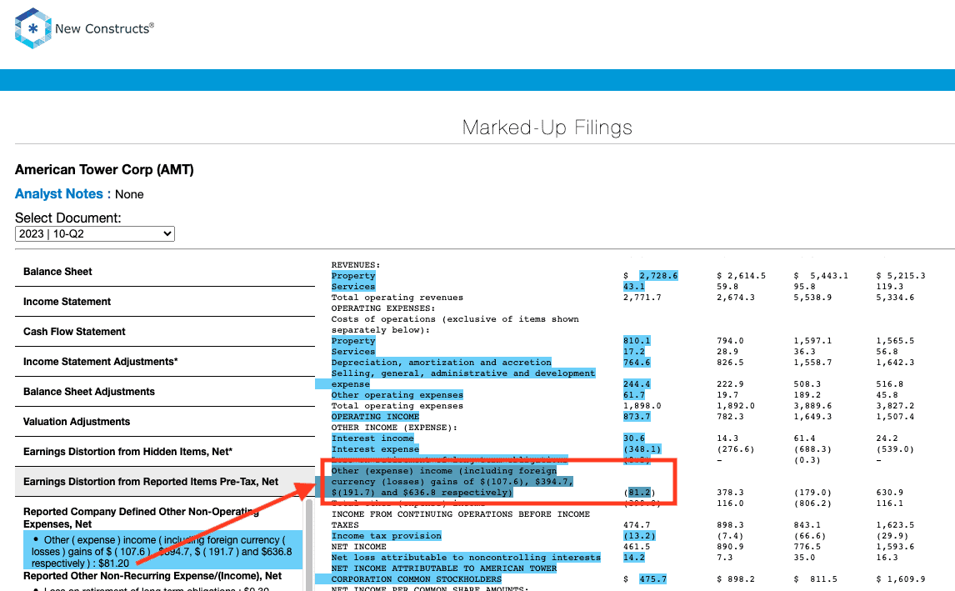Click the highlighted value 61.7
Image resolution: width=955 pixels, height=591 pixels.
(x=633, y=395)
